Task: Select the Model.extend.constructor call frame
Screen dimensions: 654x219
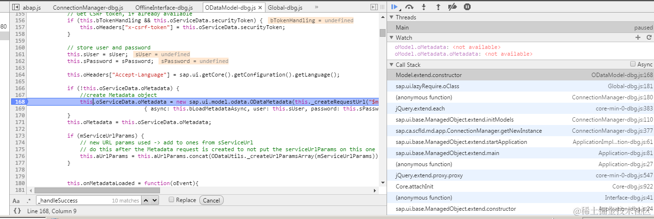Action: click(520, 75)
